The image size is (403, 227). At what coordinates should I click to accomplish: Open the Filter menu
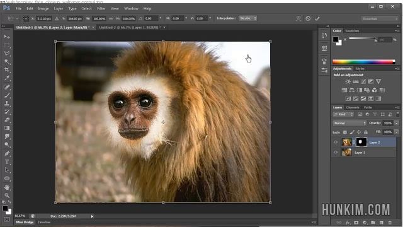(x=101, y=8)
